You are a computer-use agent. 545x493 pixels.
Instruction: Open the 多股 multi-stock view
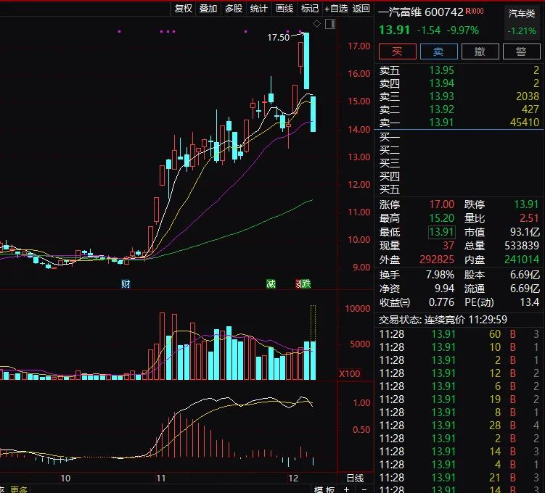click(x=234, y=8)
